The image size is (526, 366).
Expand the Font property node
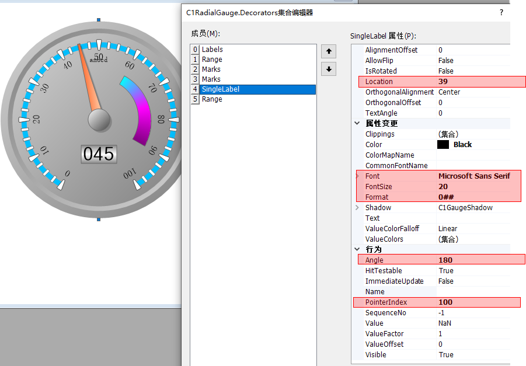[x=357, y=176]
